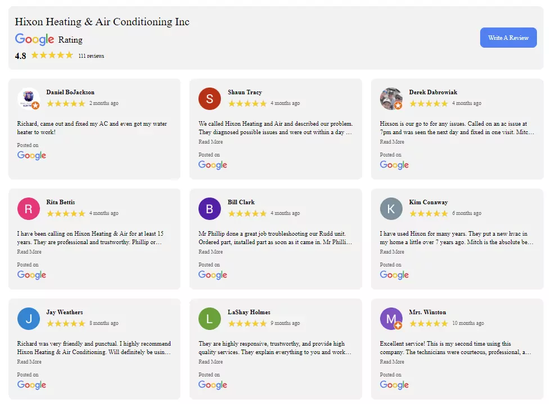Viewport: 551px width, 404px height.
Task: Expand Rita Bettis's review with Read More
Action: pos(29,252)
